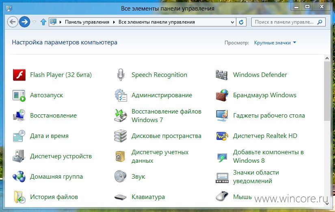Viewport: 335px width, 212px height.
Task: Click the Брандмауэр Windows brick icon
Action: [x=222, y=95]
